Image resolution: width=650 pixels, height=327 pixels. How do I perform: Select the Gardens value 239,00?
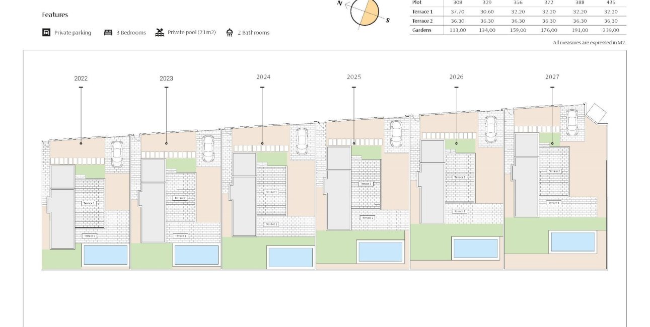click(x=610, y=30)
